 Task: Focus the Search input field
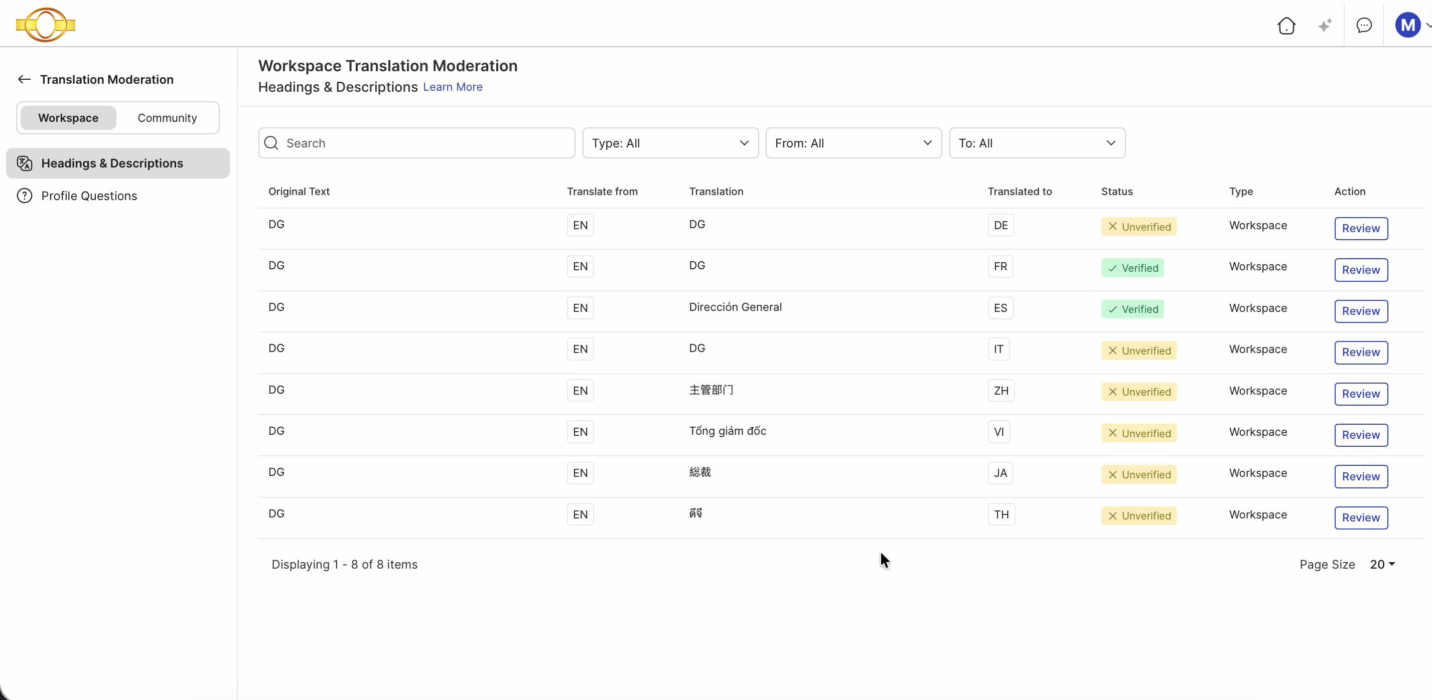[417, 143]
